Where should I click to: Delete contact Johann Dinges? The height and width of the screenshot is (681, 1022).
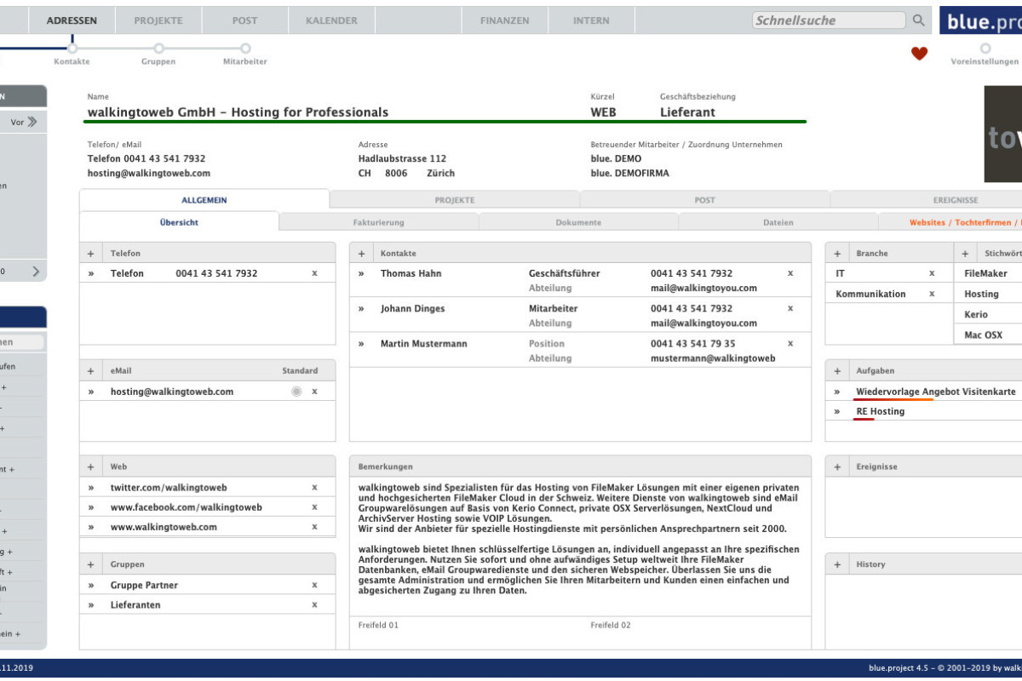click(x=789, y=308)
